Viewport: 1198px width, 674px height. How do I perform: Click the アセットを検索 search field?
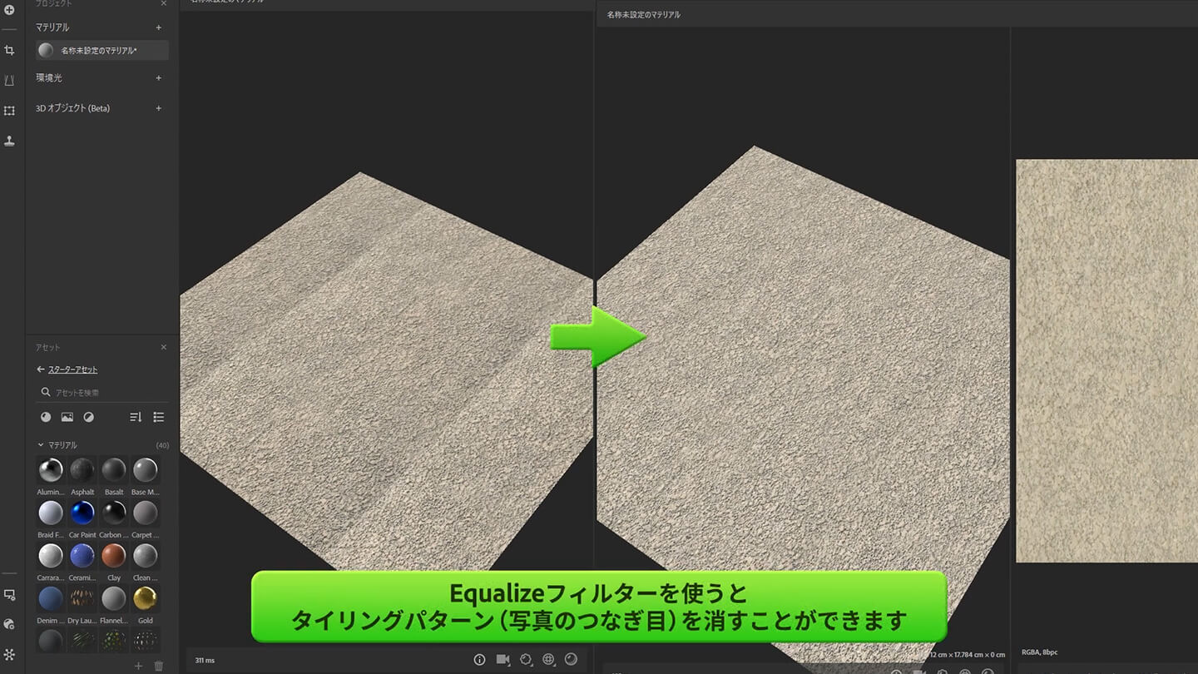[101, 393]
